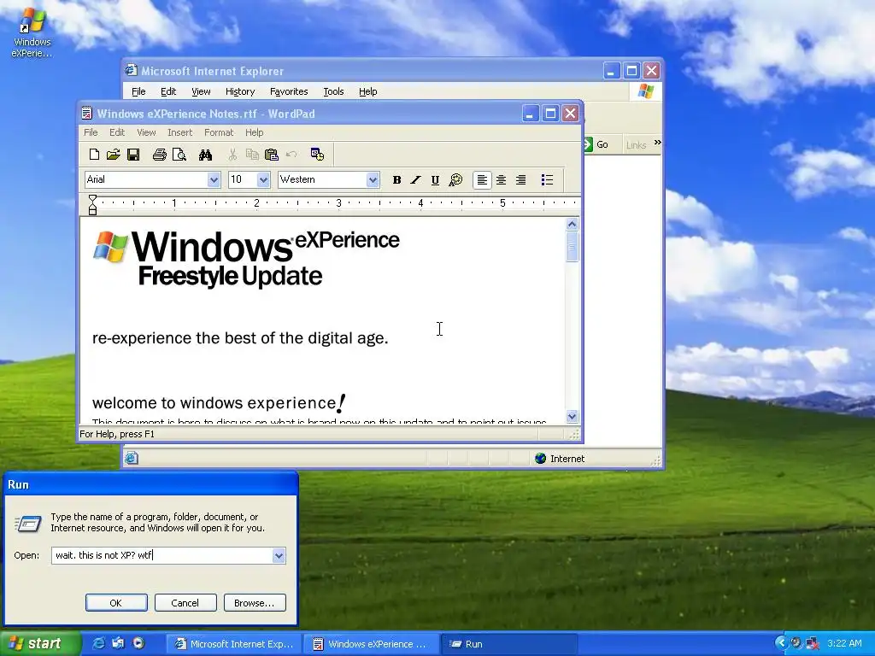
Task: Click the network tray icon with red X
Action: pos(813,644)
